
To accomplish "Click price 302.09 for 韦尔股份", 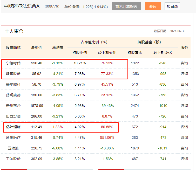I will 37,159.
